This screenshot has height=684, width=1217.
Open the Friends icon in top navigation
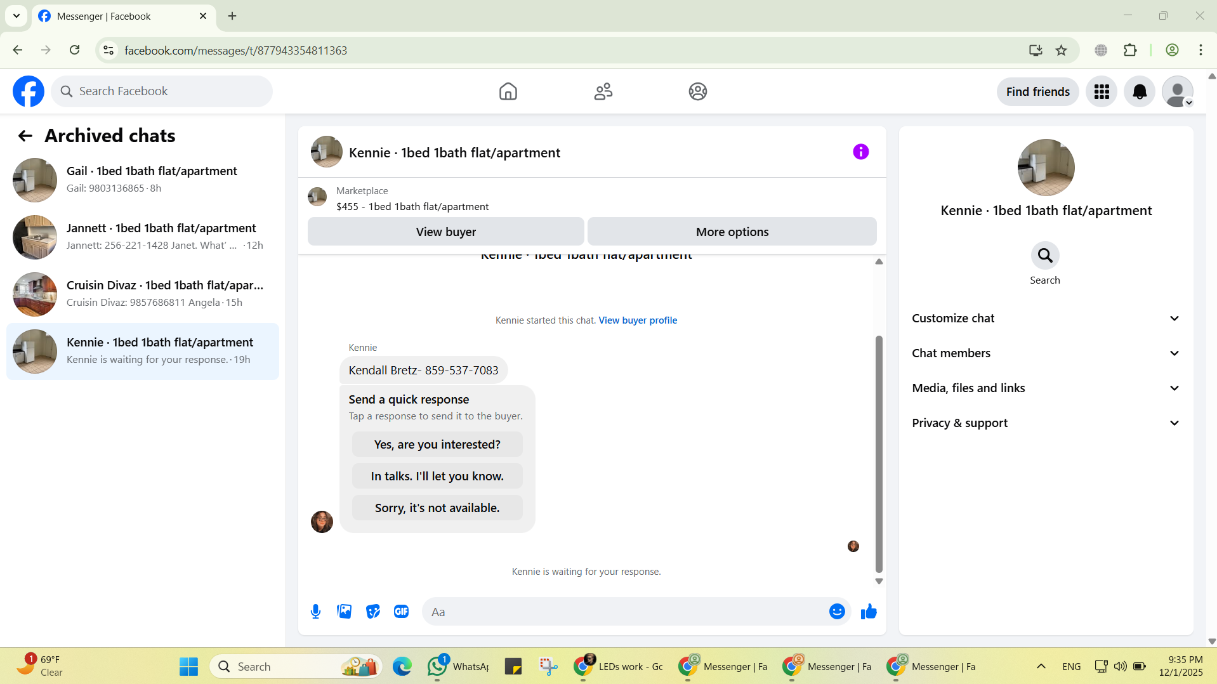pyautogui.click(x=603, y=91)
